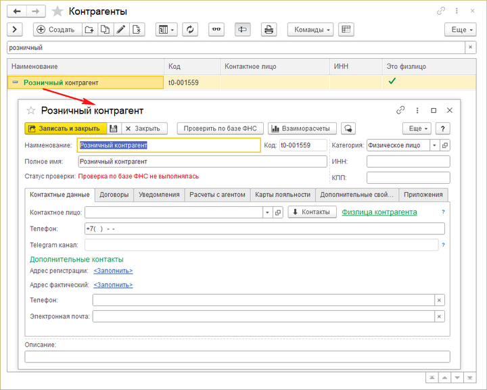Click the print icon in the toolbar
Viewport: 487px width, 390px height.
pos(269,30)
